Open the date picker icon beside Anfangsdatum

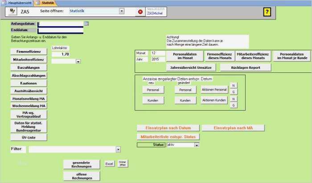pos(86,24)
